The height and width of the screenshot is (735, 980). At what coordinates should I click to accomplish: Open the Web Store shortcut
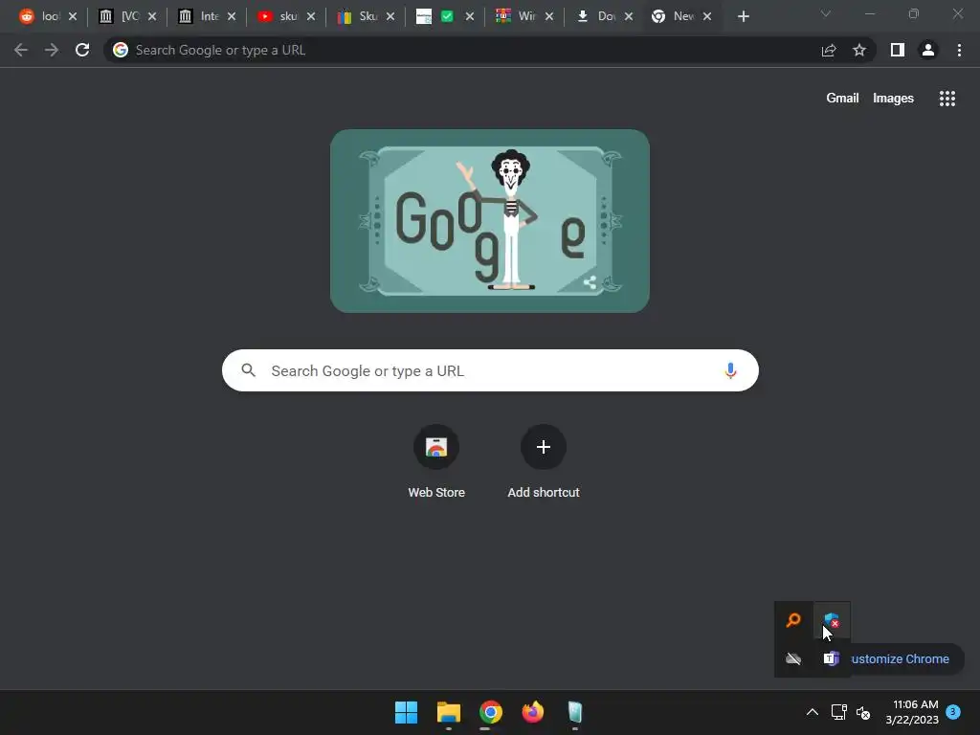436,462
